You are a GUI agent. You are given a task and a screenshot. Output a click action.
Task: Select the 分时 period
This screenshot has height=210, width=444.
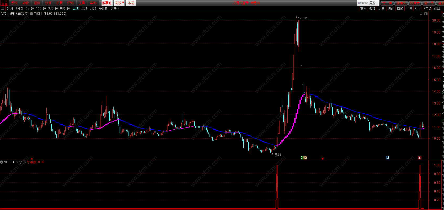point(10,8)
